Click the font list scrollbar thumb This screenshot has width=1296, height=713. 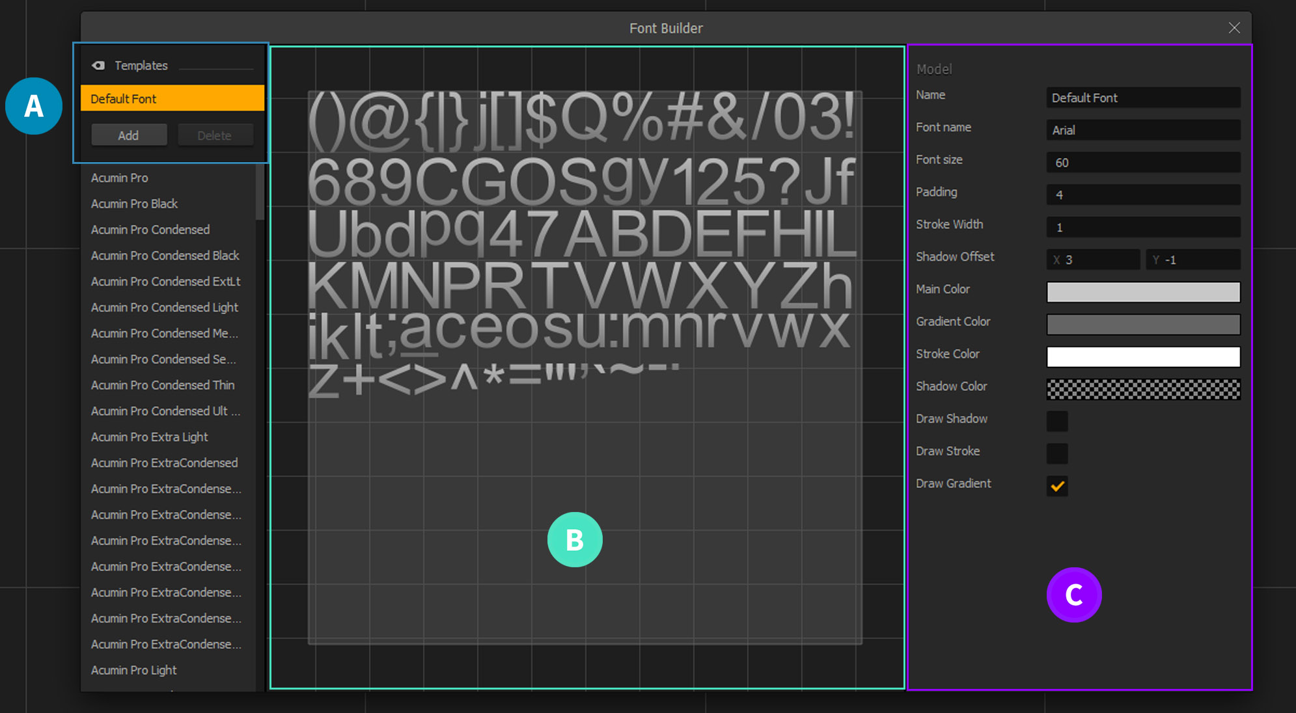260,192
